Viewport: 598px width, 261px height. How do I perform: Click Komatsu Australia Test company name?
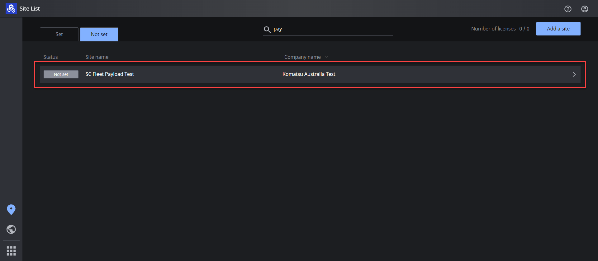pyautogui.click(x=309, y=74)
